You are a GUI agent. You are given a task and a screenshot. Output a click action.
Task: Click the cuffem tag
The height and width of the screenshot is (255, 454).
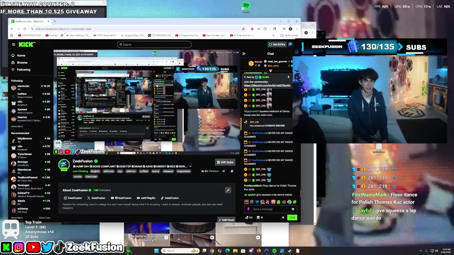pyautogui.click(x=144, y=171)
